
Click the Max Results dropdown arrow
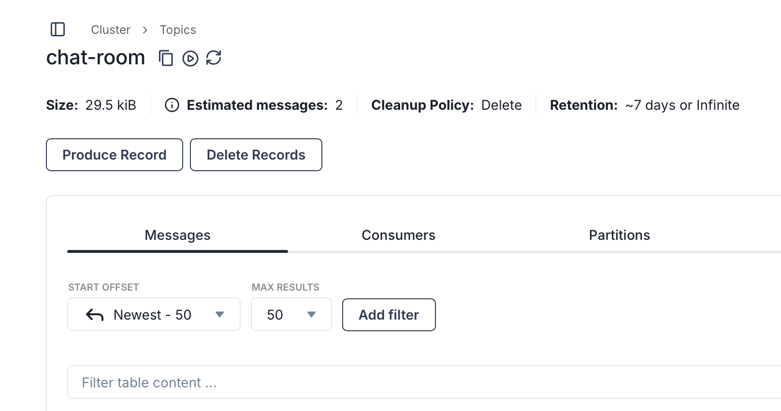click(x=311, y=315)
